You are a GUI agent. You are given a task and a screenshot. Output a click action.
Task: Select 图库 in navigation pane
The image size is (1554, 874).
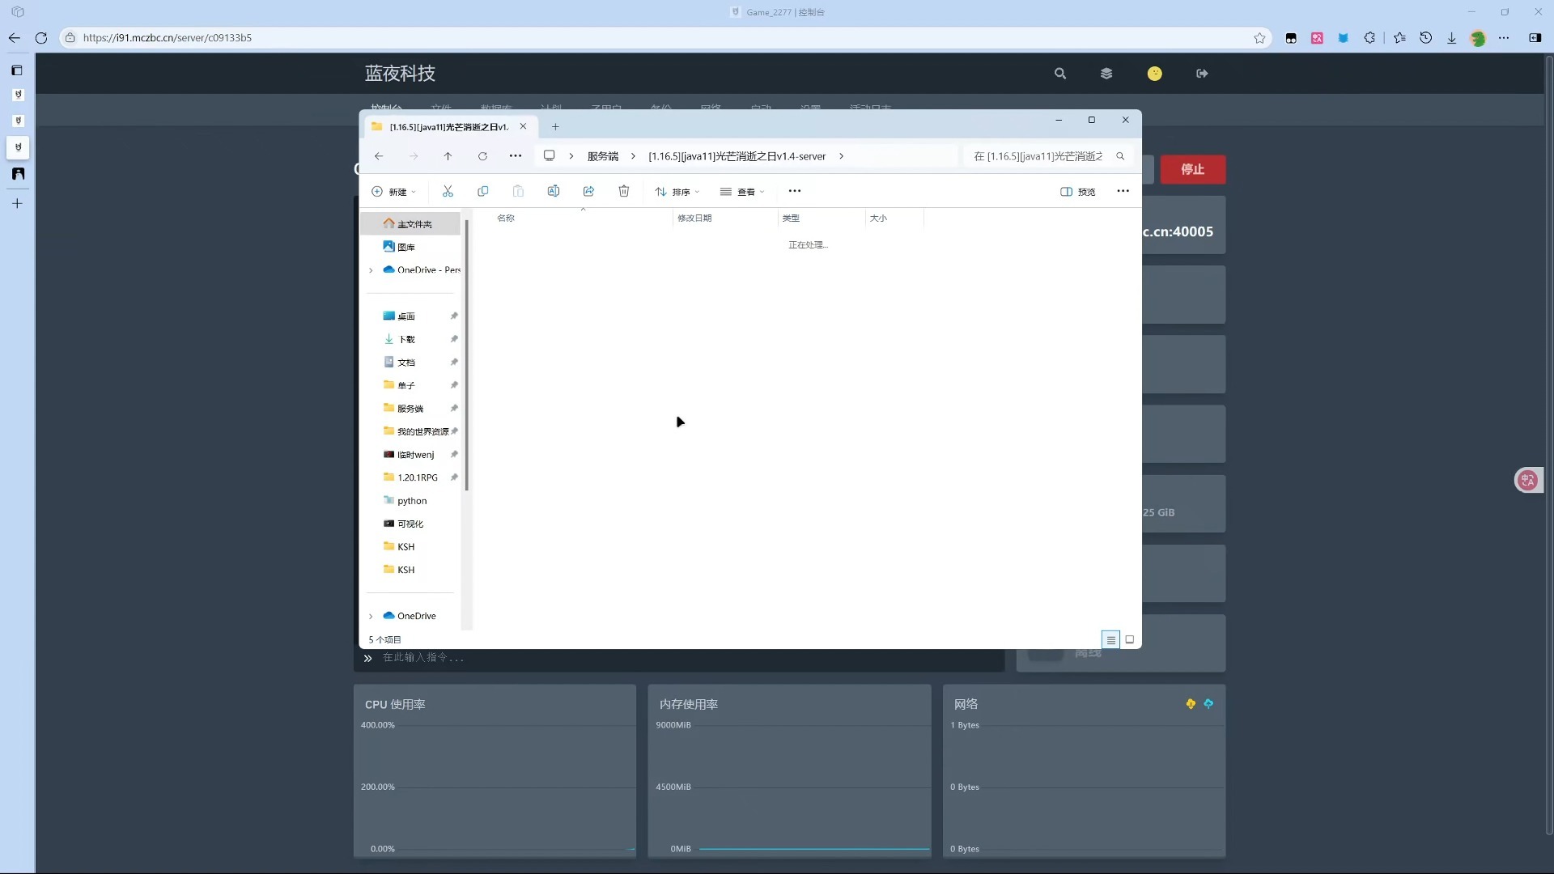(410, 247)
